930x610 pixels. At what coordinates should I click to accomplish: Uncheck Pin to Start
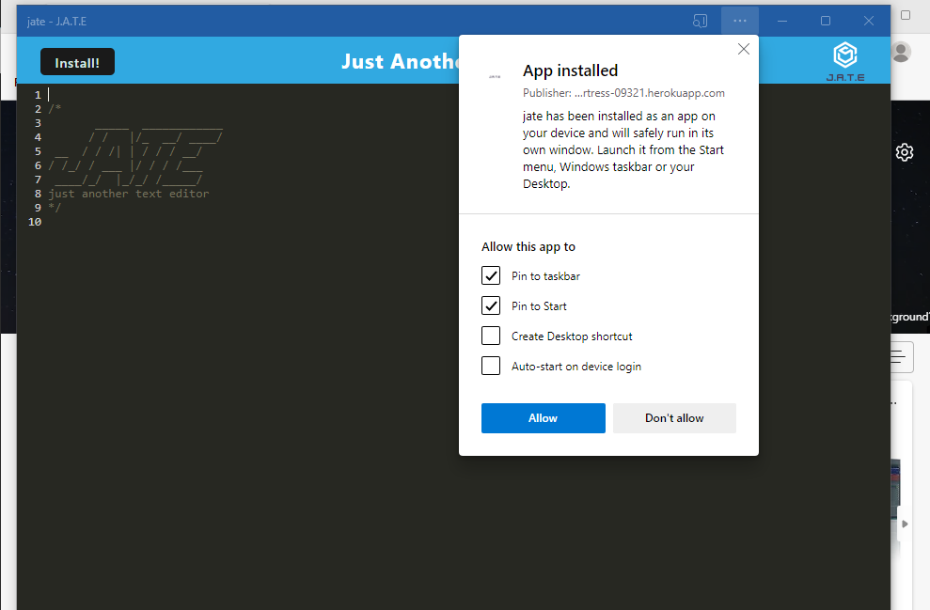click(x=490, y=305)
